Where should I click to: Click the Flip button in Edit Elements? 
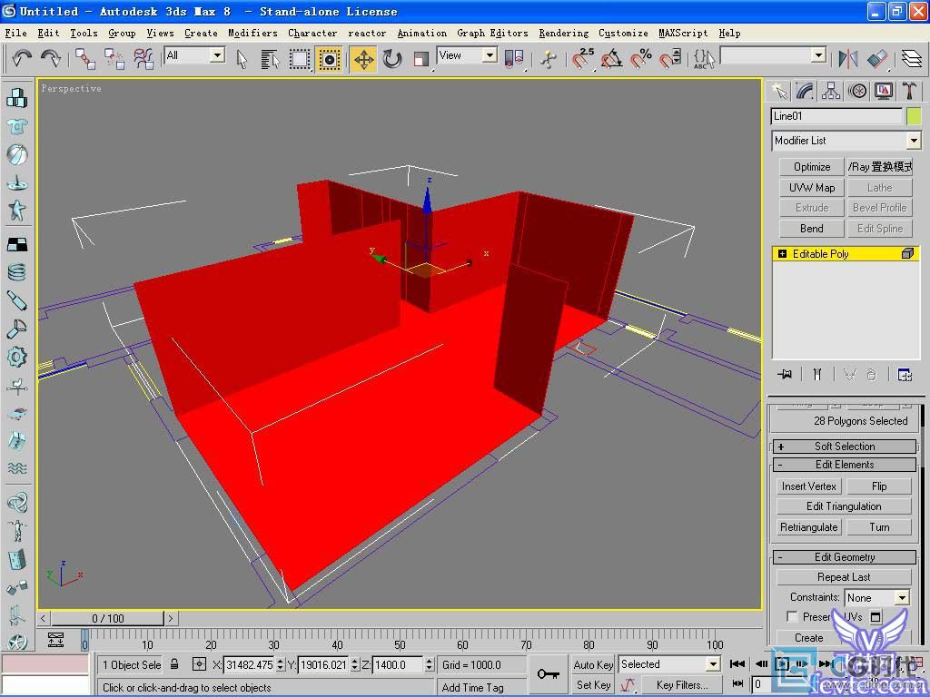(x=879, y=486)
